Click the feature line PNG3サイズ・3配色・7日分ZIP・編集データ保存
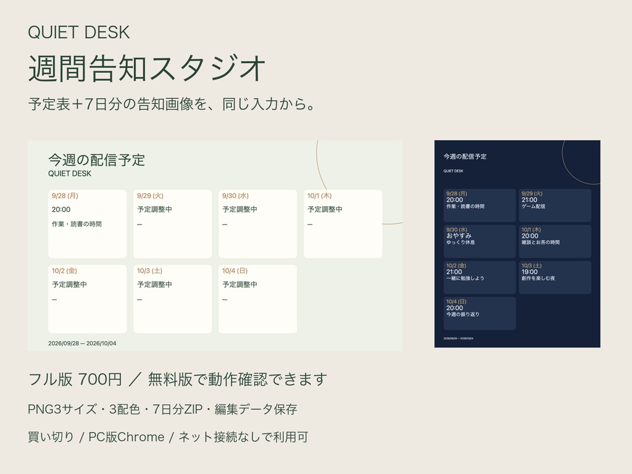Viewport: 632px width, 474px height. pyautogui.click(x=162, y=410)
